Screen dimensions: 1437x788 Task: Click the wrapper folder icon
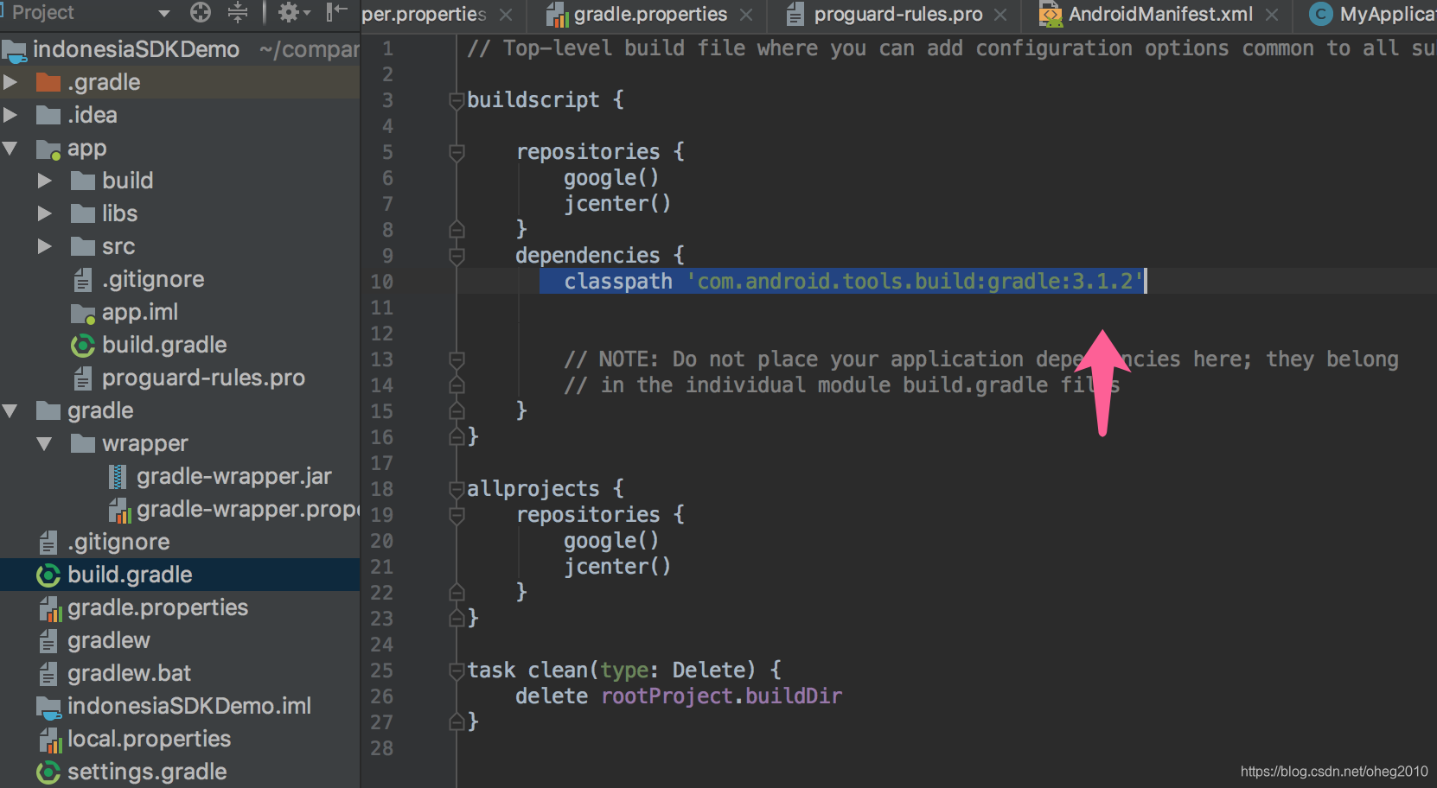click(83, 443)
